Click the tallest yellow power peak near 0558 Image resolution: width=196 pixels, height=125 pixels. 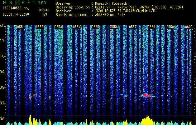pos(148,120)
